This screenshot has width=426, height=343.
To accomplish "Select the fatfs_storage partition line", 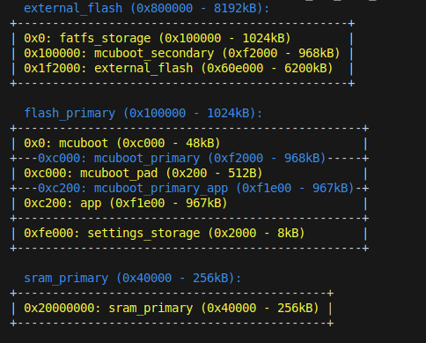I will click(x=158, y=38).
